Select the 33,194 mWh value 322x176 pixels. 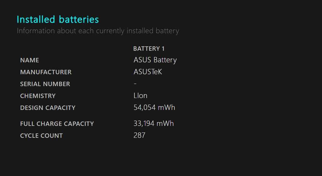(x=153, y=123)
